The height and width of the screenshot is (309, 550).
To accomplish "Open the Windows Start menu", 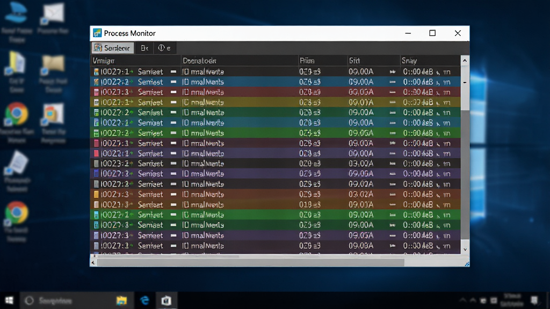I will [x=10, y=300].
